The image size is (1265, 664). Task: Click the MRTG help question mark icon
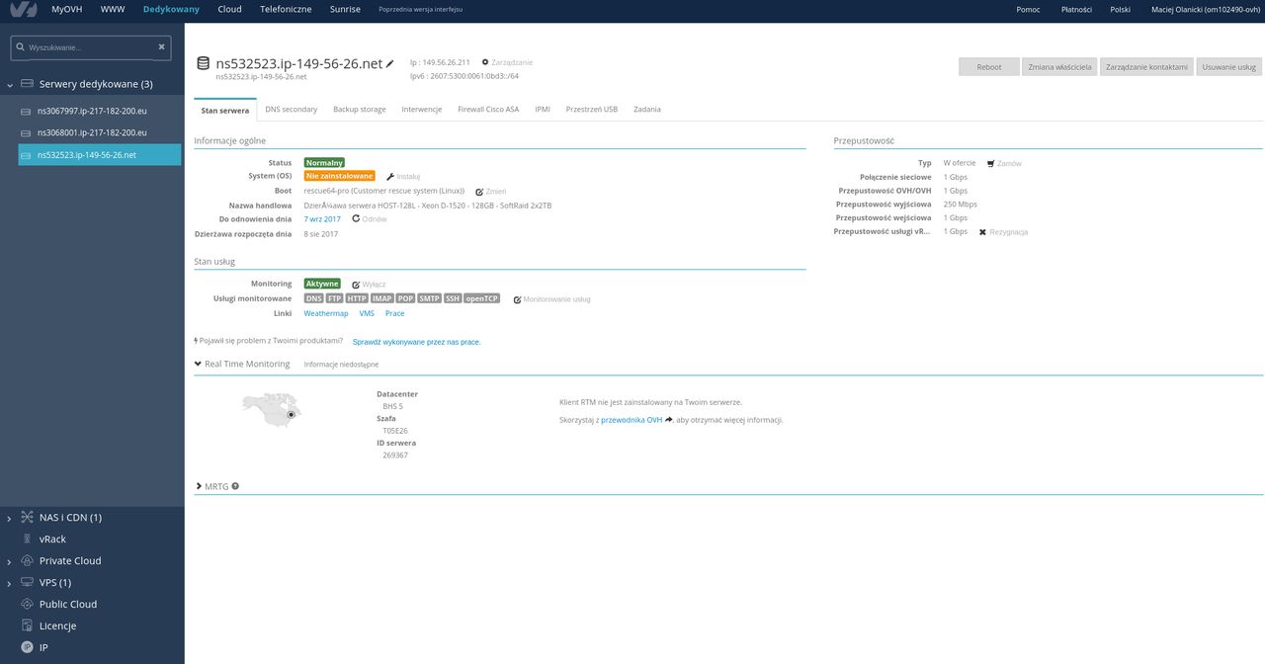coord(235,486)
